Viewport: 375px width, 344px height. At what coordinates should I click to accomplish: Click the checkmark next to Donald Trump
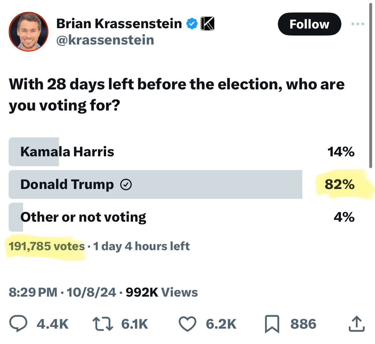click(126, 184)
